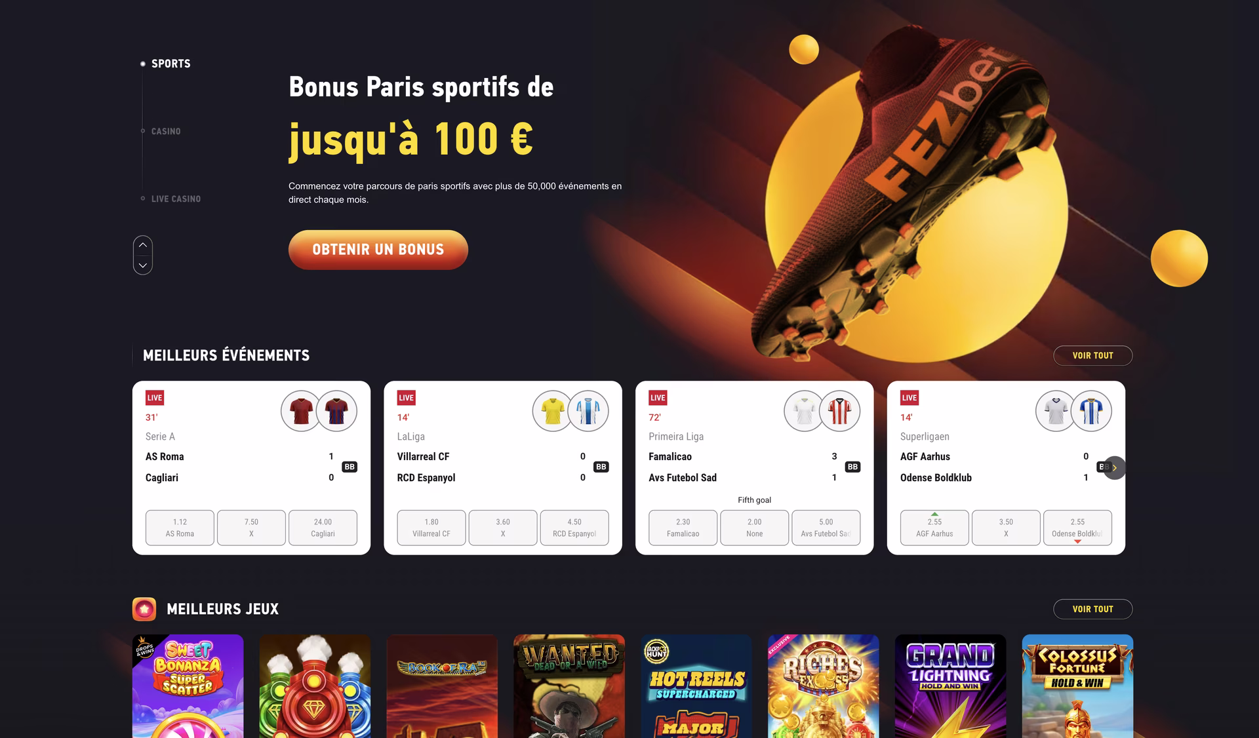Screen dimensions: 1259x738
Task: Click VOIR TOUT for Meilleurs Jeux
Action: click(1092, 609)
